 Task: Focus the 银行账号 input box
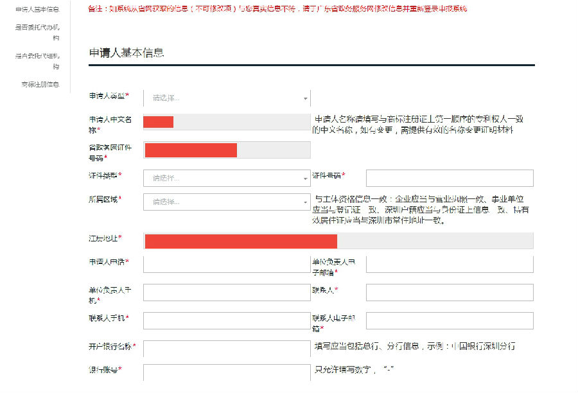pos(227,372)
